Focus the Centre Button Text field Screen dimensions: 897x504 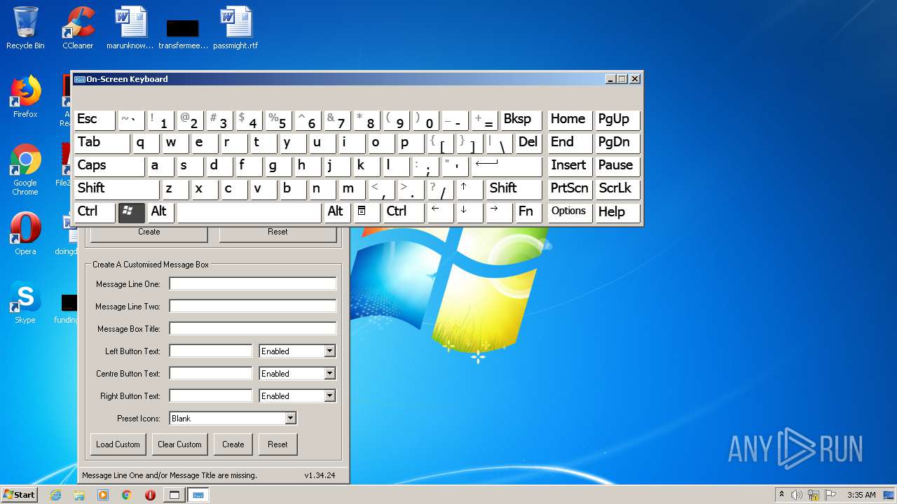(210, 374)
